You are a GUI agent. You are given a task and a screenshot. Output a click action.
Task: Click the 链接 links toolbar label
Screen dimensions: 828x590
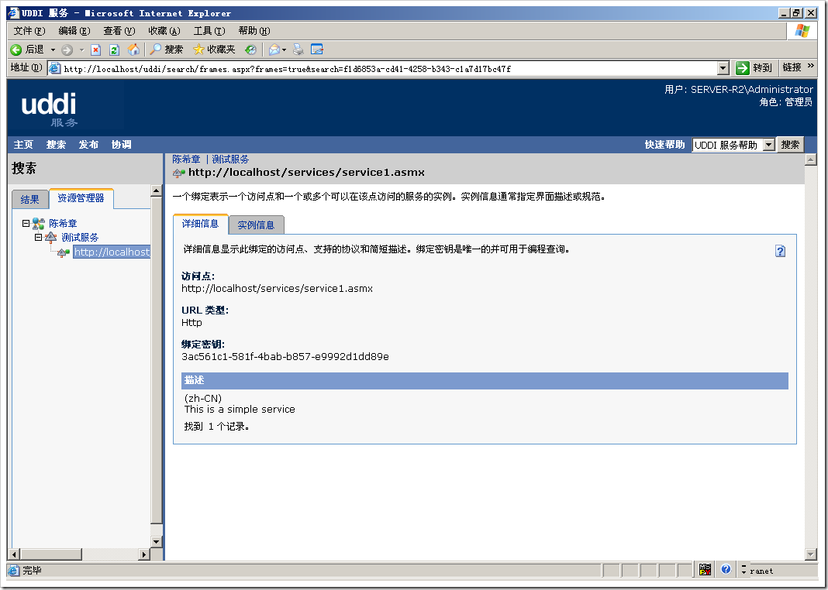click(792, 67)
